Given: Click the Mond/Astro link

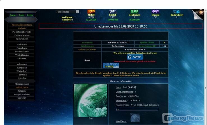Looking at the screenshot, I should click(x=121, y=121).
